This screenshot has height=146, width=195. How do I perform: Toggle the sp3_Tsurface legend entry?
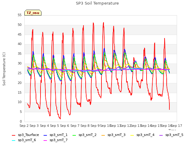[x=25, y=135]
